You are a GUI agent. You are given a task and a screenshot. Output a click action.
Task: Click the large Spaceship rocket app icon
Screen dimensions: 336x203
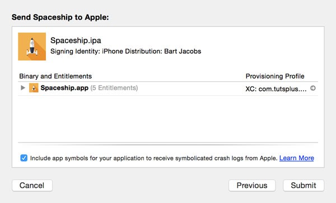coord(32,47)
